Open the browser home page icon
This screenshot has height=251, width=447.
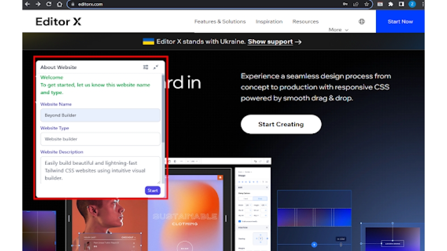click(x=59, y=4)
